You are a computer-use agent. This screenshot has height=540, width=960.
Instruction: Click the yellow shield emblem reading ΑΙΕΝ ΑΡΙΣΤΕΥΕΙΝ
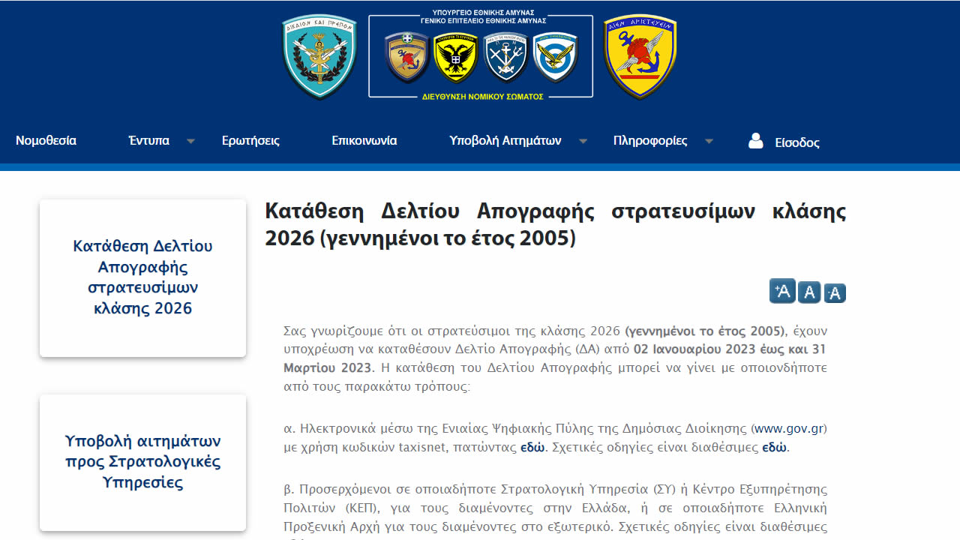click(640, 57)
